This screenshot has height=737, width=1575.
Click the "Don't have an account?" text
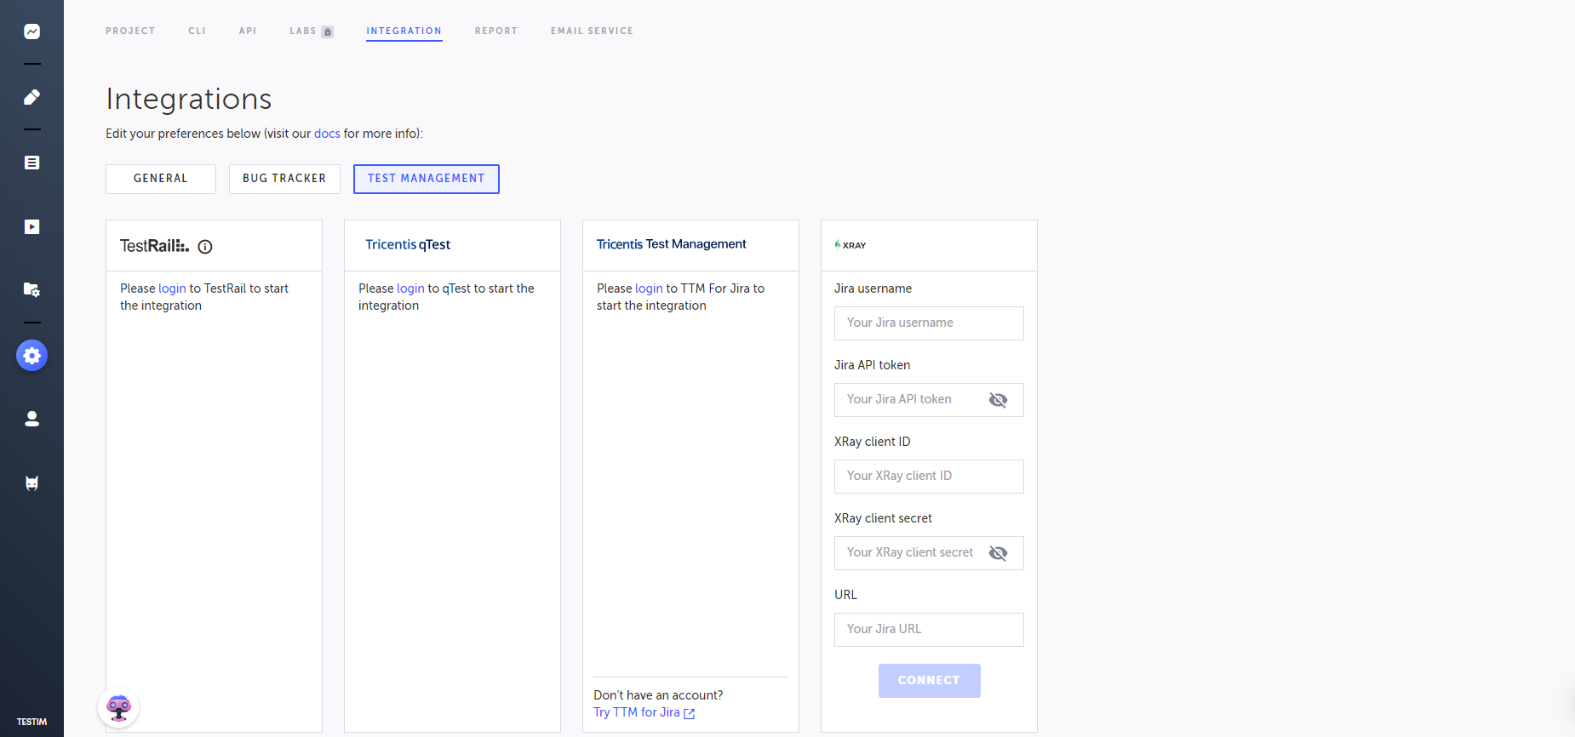(x=658, y=695)
